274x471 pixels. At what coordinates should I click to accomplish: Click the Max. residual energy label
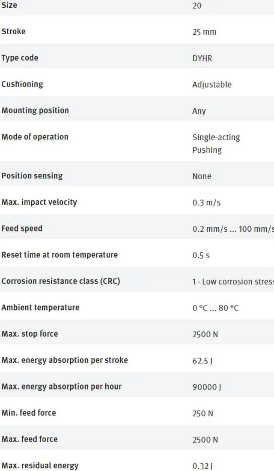(x=40, y=465)
